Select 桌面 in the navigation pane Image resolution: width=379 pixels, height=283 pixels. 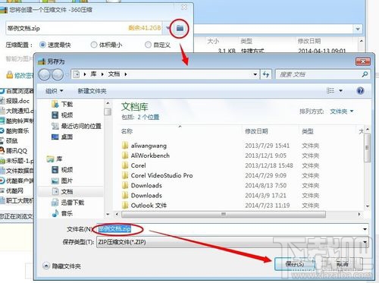(x=62, y=137)
